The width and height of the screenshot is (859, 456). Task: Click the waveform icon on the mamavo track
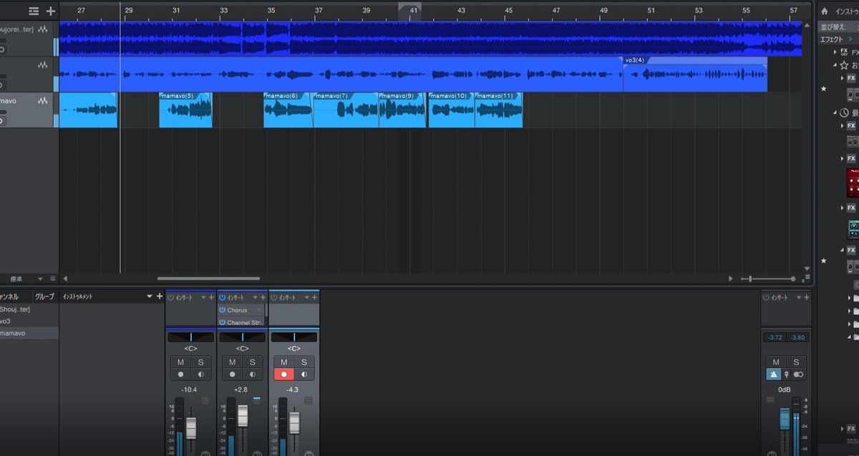click(44, 101)
